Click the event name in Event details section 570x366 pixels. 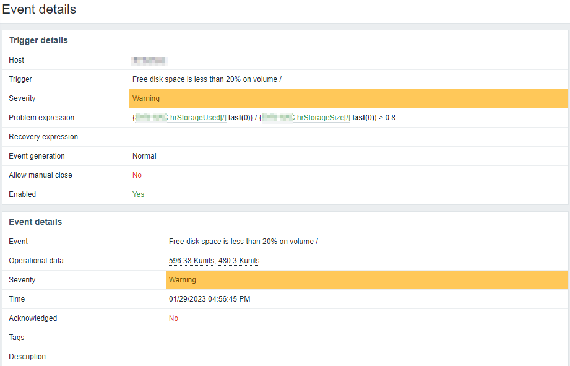(243, 242)
